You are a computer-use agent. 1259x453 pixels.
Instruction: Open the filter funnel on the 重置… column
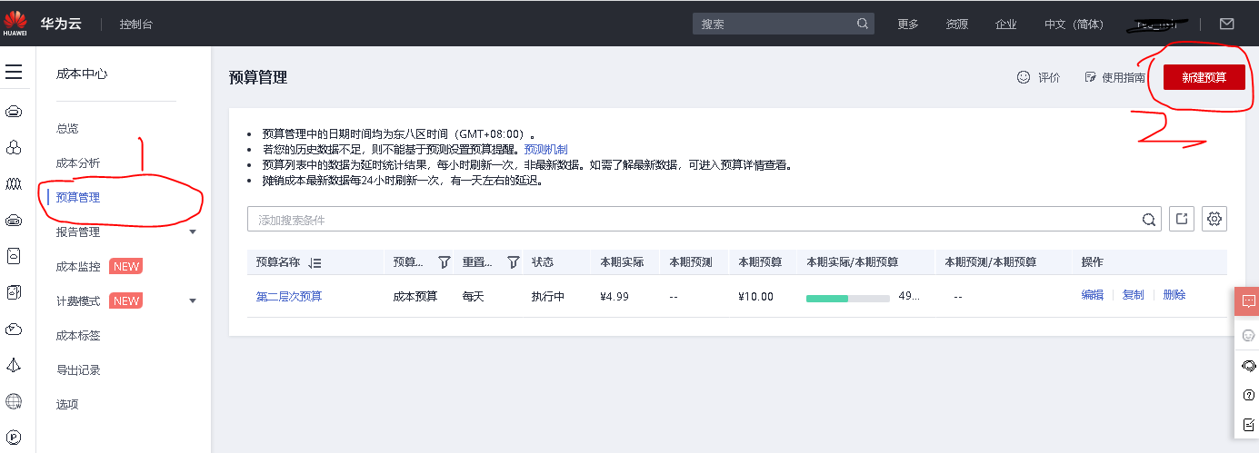[x=513, y=261]
